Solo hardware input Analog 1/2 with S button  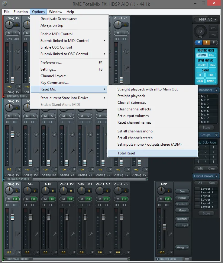(16, 33)
